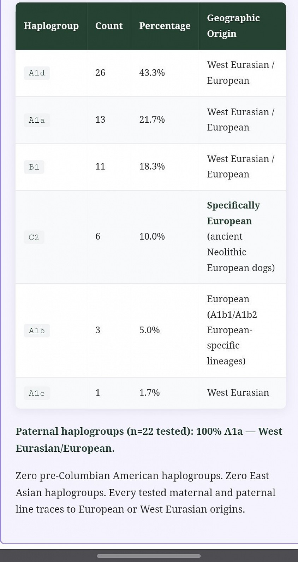Click the Specifically European bold text

(x=233, y=213)
